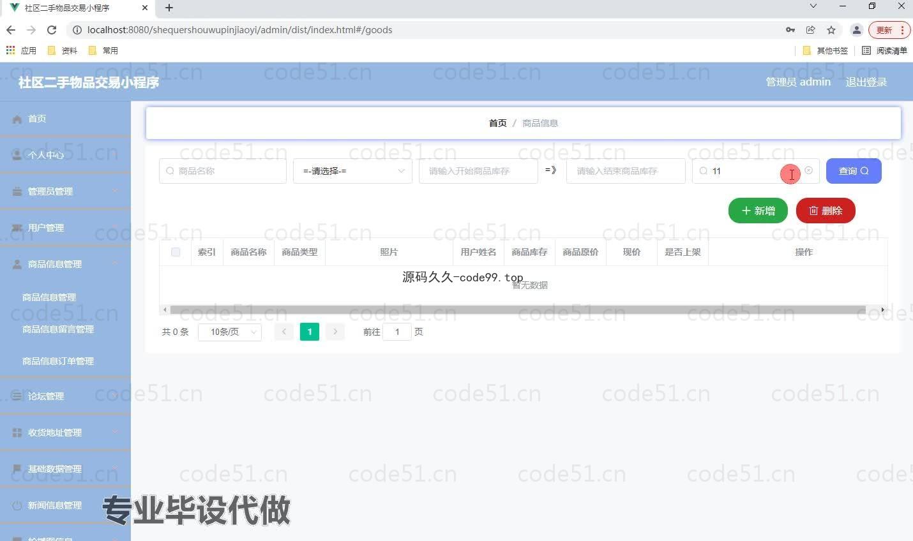Expand the 论坛管理 menu
The image size is (913, 541).
(x=65, y=396)
